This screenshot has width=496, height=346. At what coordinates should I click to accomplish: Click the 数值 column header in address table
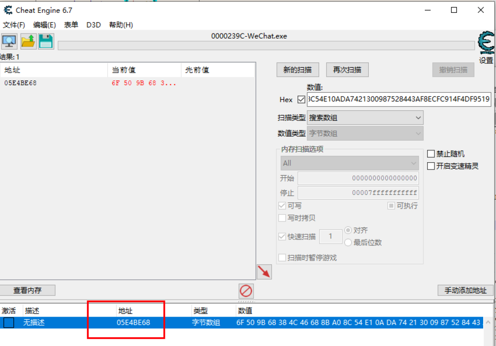pos(245,311)
